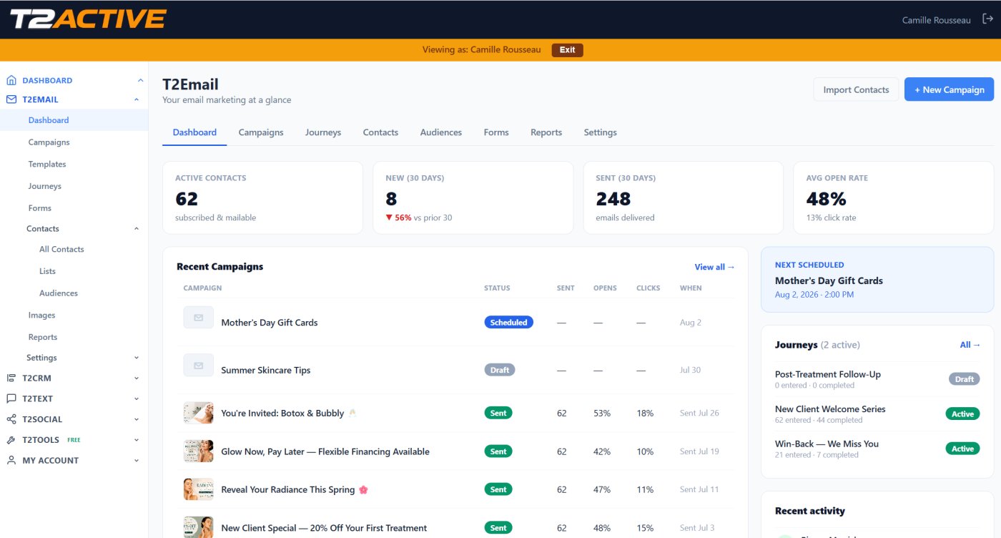Click the T2Tools wrench icon
The height and width of the screenshot is (538, 1001).
click(x=11, y=440)
